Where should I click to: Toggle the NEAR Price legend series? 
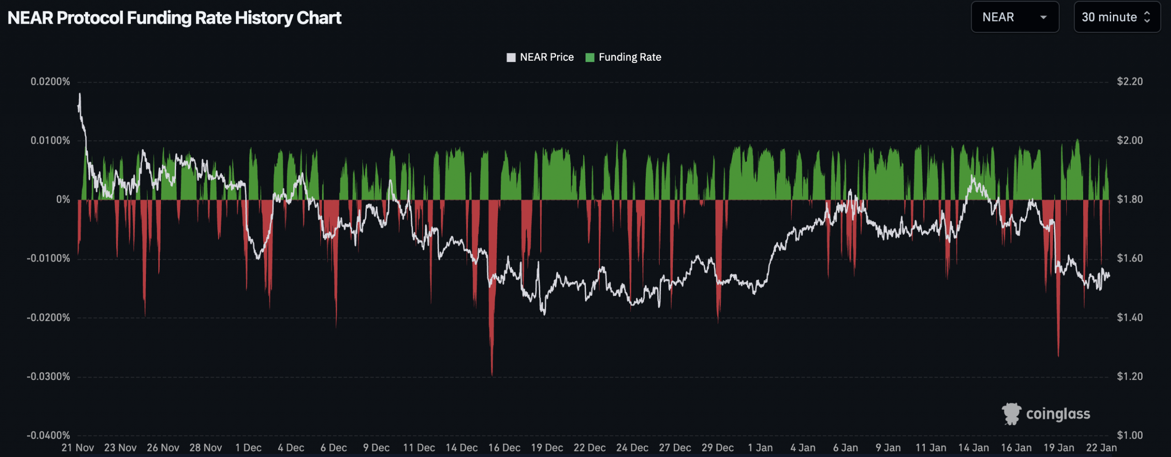(546, 57)
